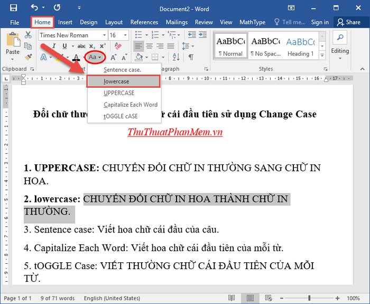Select the Format Painter brush

point(29,57)
